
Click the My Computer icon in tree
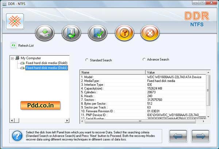[x=17, y=58]
